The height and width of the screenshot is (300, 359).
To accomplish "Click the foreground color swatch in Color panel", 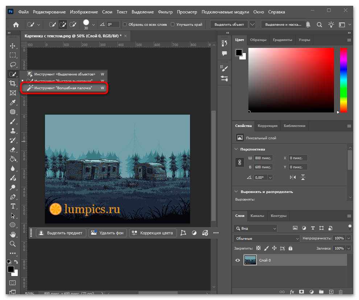I will [239, 53].
